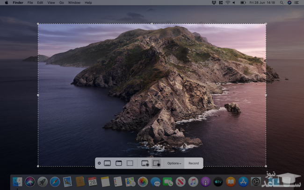Choose Record Entire Screen mode
Viewport: 304px width, 190px height.
145,163
